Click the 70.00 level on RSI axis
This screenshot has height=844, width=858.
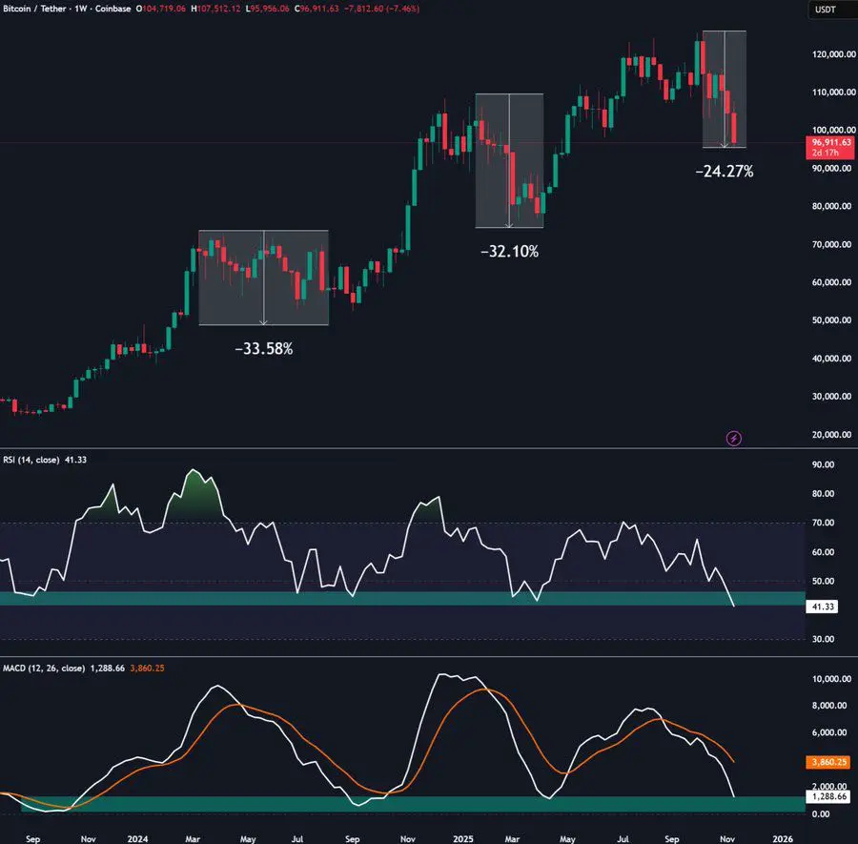[x=823, y=523]
